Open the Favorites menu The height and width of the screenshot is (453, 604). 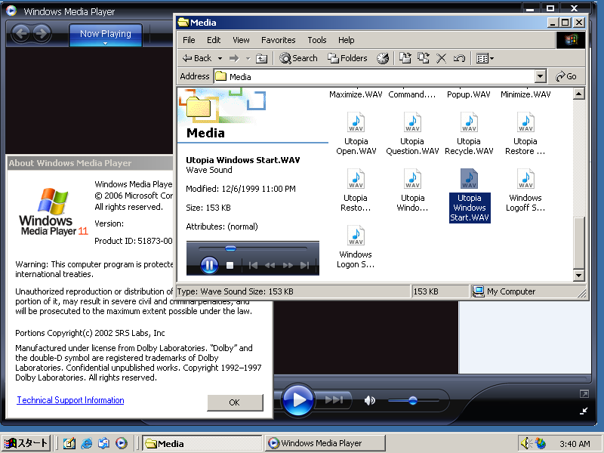[x=278, y=40]
